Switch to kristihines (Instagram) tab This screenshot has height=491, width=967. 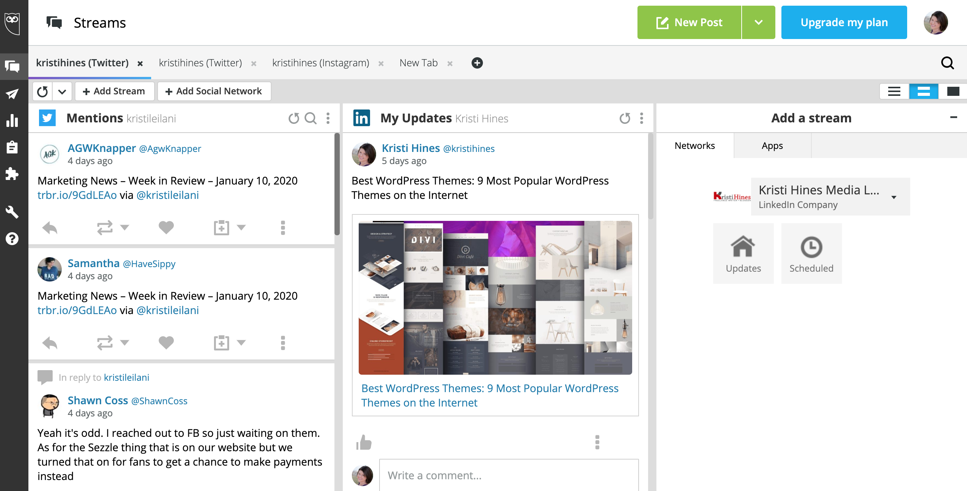pyautogui.click(x=320, y=63)
